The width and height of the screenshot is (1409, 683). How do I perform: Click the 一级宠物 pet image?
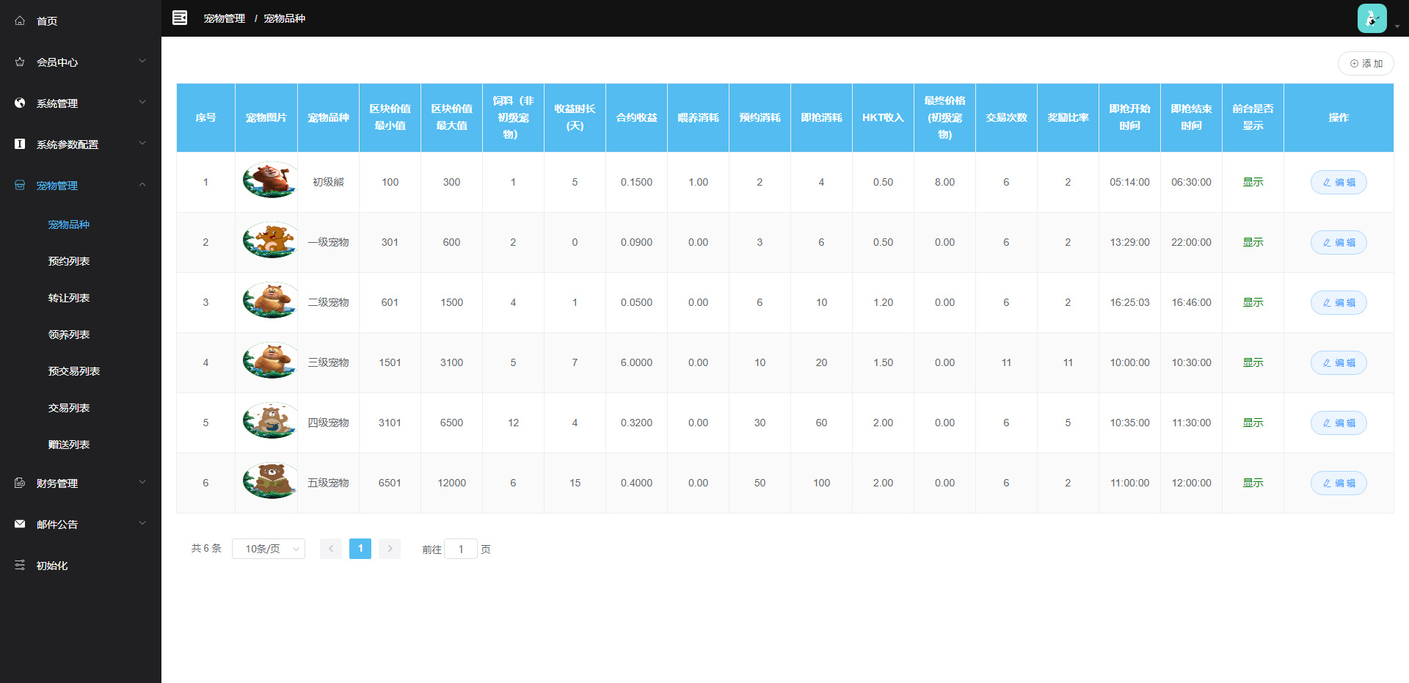coord(270,240)
